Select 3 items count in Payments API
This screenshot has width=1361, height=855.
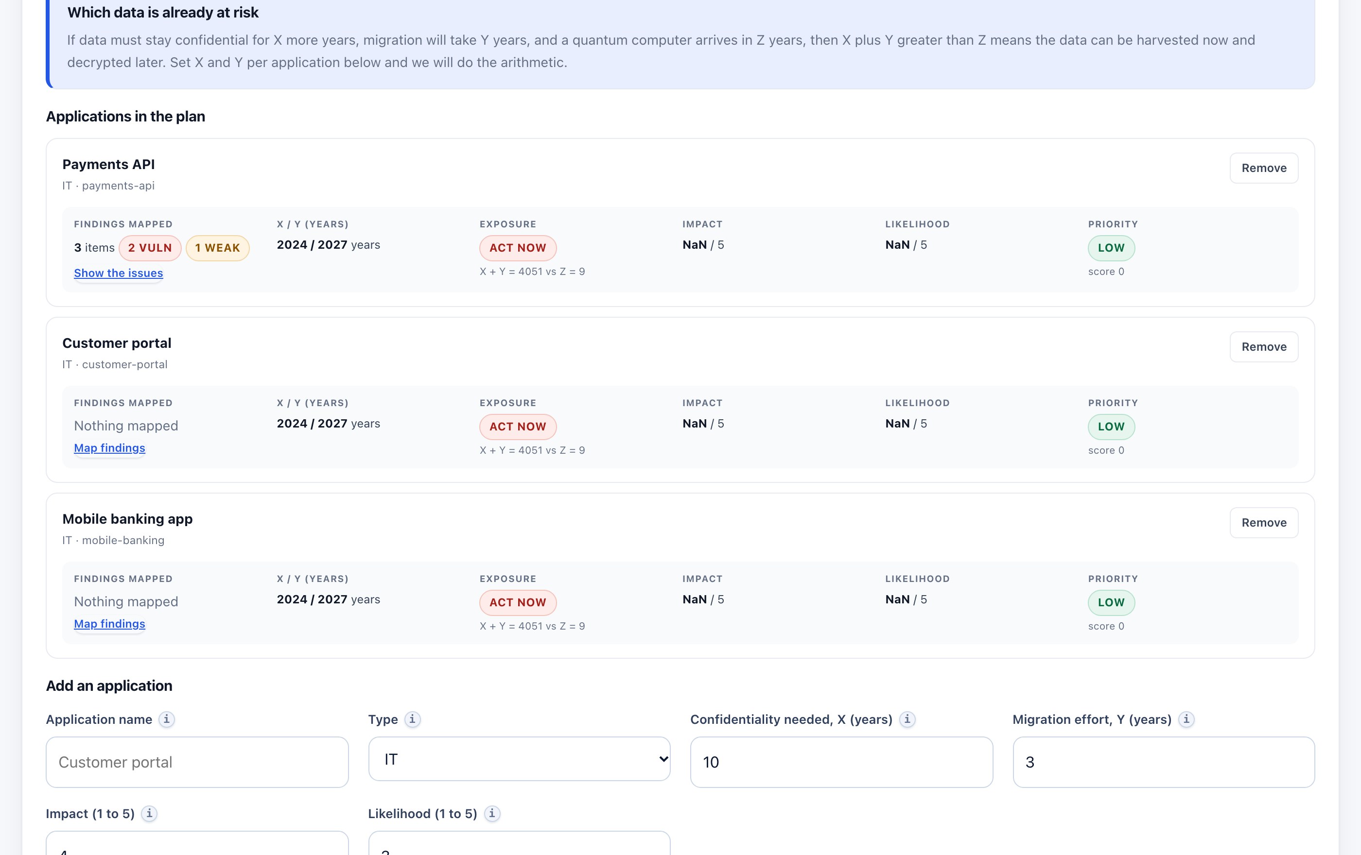tap(94, 248)
